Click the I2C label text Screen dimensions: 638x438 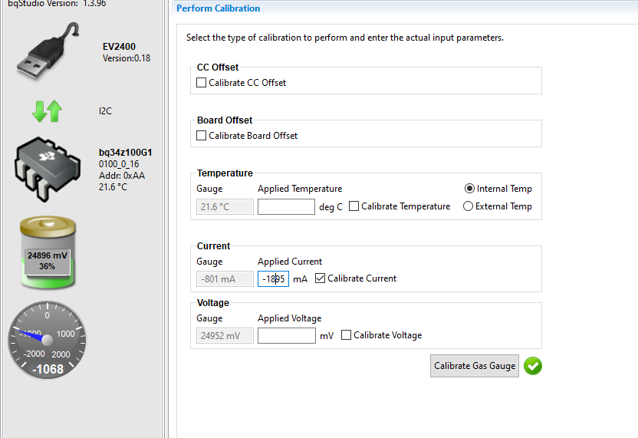pos(105,111)
